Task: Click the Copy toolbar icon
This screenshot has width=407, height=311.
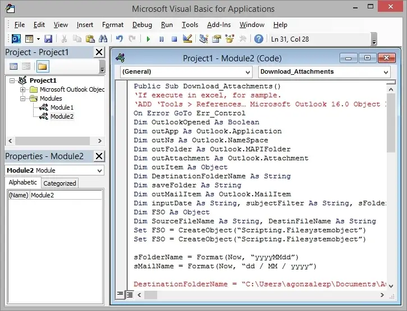Action: 77,39
